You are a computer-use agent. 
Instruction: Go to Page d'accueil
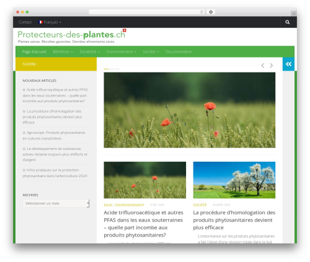click(x=34, y=52)
